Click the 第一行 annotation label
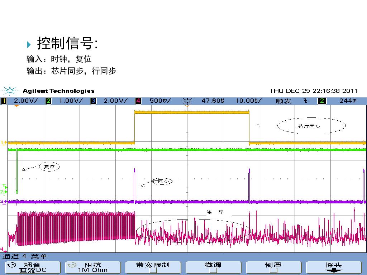The width and height of the screenshot is (367, 275). click(x=215, y=212)
